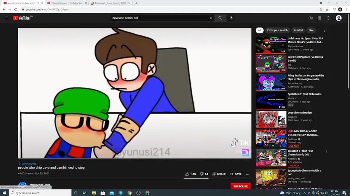Switch to Channel content YouTube Studio tab
The width and height of the screenshot is (350, 196).
pyautogui.click(x=67, y=3)
